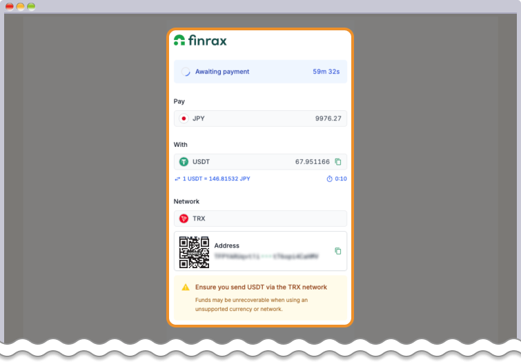Click the exchange rate swap arrows icon
Image resolution: width=521 pixels, height=364 pixels.
pos(177,179)
